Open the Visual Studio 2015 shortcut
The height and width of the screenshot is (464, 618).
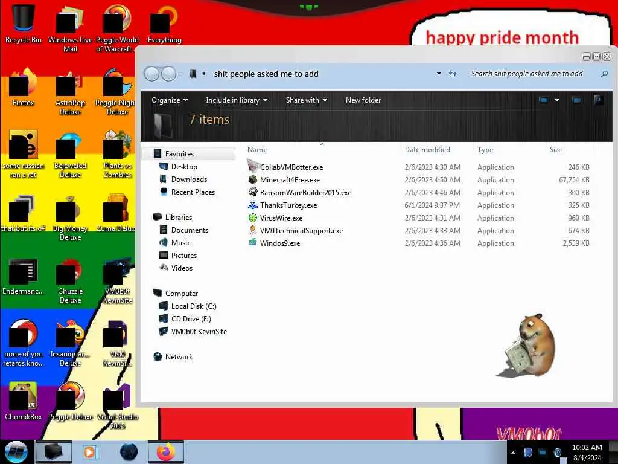point(118,405)
